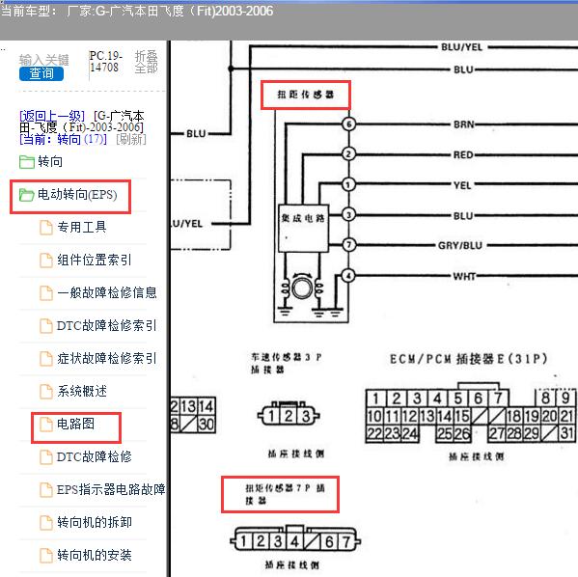
Task: Click the document icon beside 一般故障检修信息
Action: [46, 292]
